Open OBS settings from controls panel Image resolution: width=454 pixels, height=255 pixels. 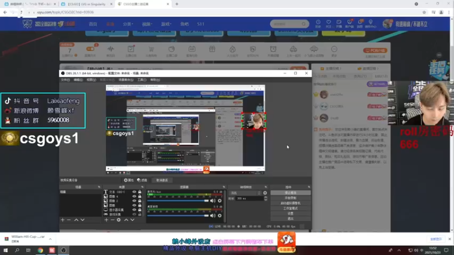(291, 214)
